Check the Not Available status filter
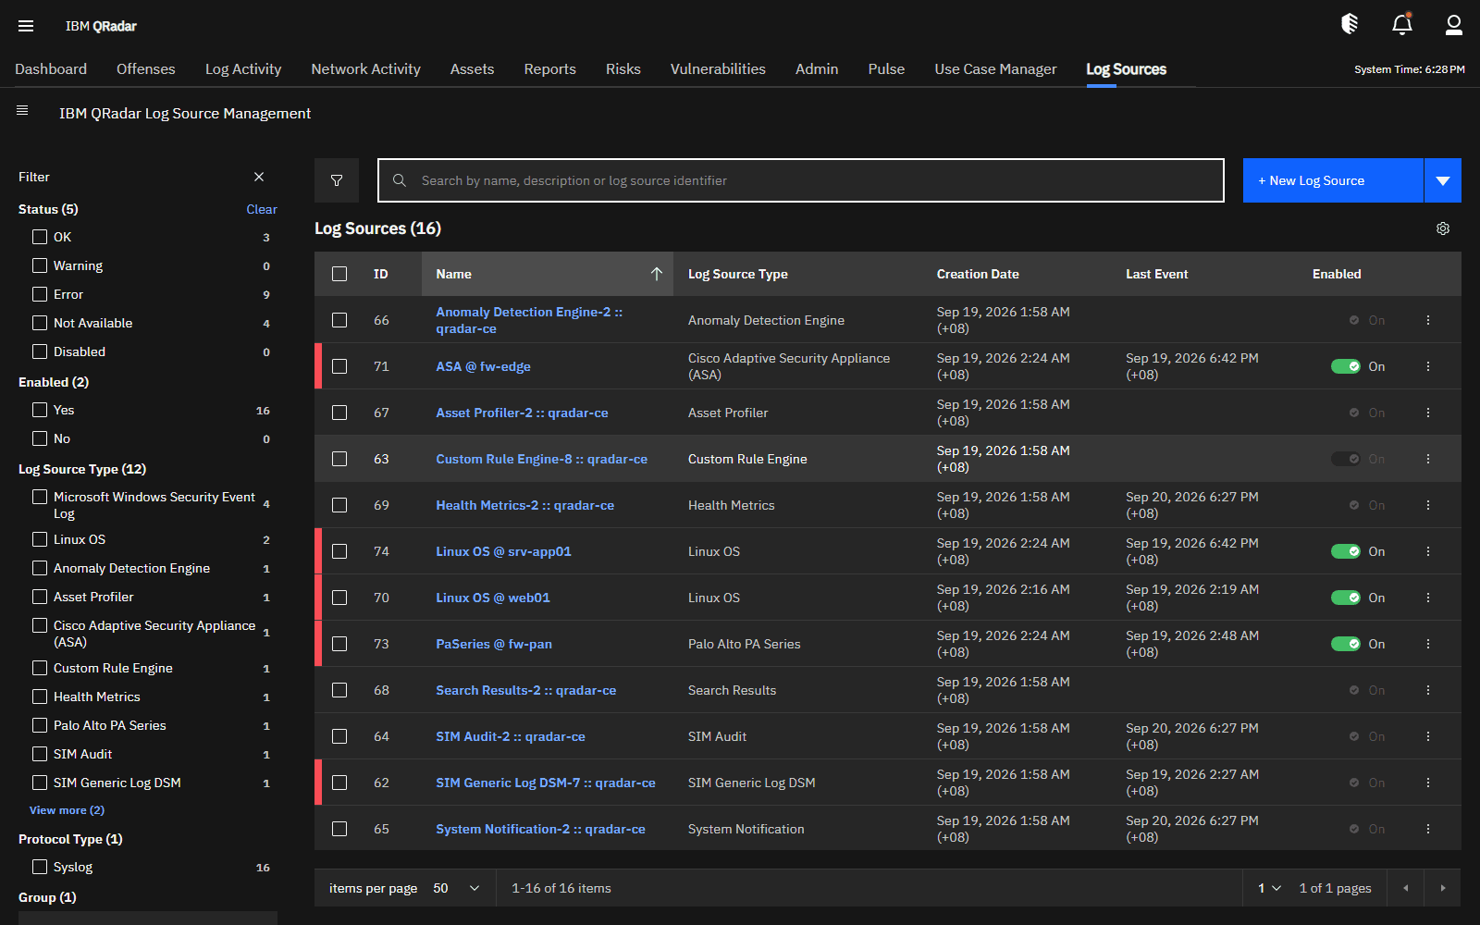 click(40, 323)
